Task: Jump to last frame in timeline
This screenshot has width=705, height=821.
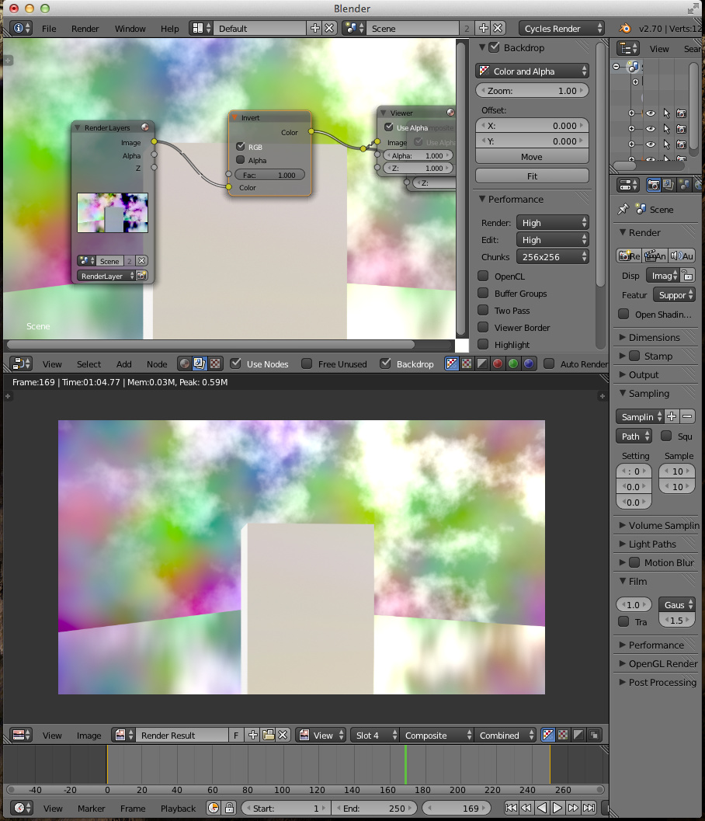Action: point(589,808)
